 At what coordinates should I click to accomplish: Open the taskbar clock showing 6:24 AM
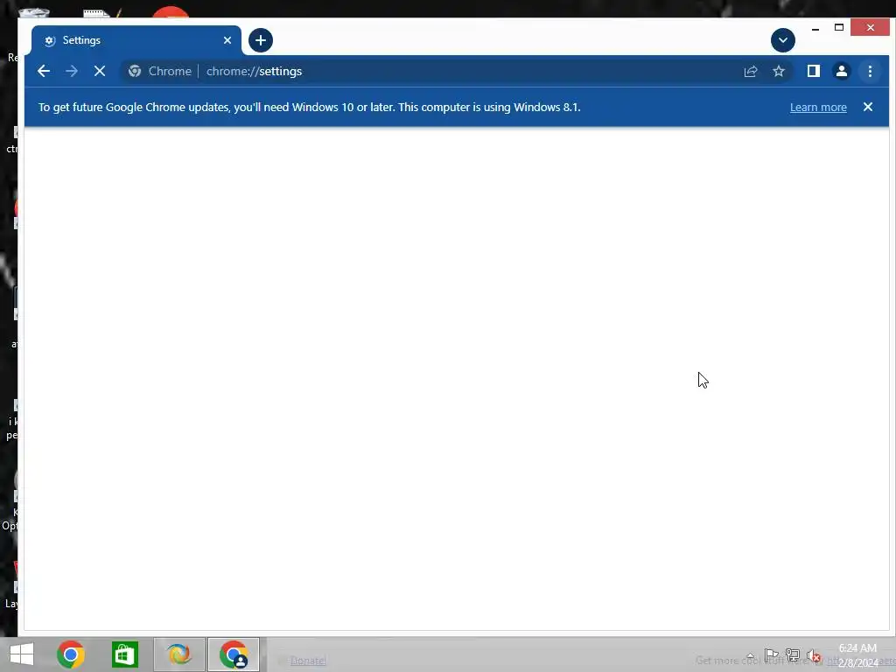pyautogui.click(x=857, y=655)
